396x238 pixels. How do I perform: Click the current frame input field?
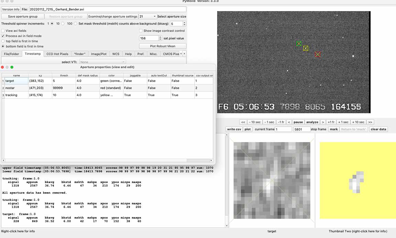[x=283, y=129]
